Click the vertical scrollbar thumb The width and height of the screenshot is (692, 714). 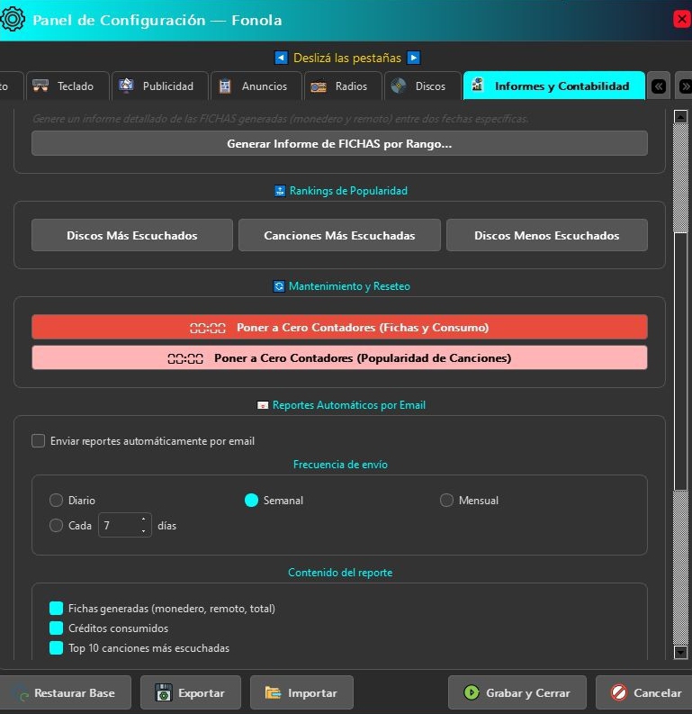pos(680,362)
